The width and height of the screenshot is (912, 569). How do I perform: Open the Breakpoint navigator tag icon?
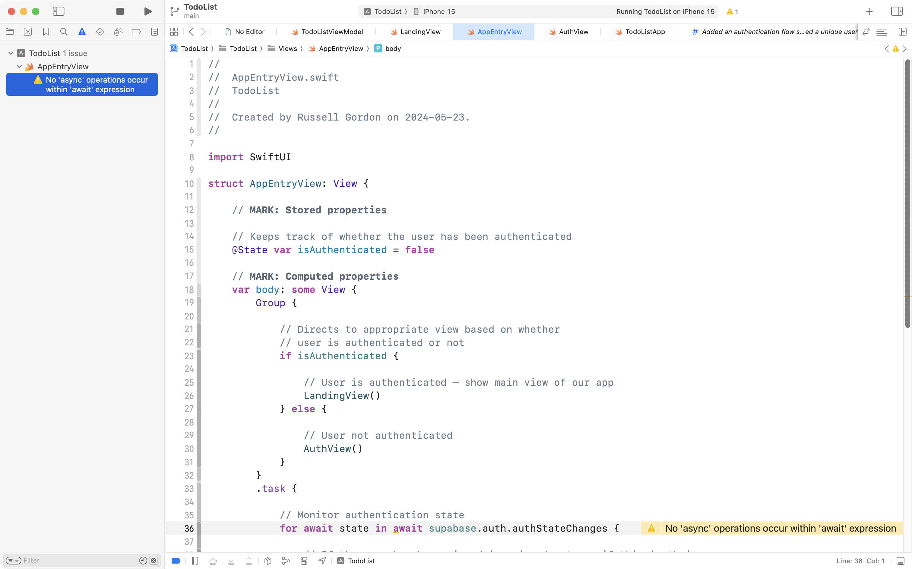pyautogui.click(x=136, y=32)
